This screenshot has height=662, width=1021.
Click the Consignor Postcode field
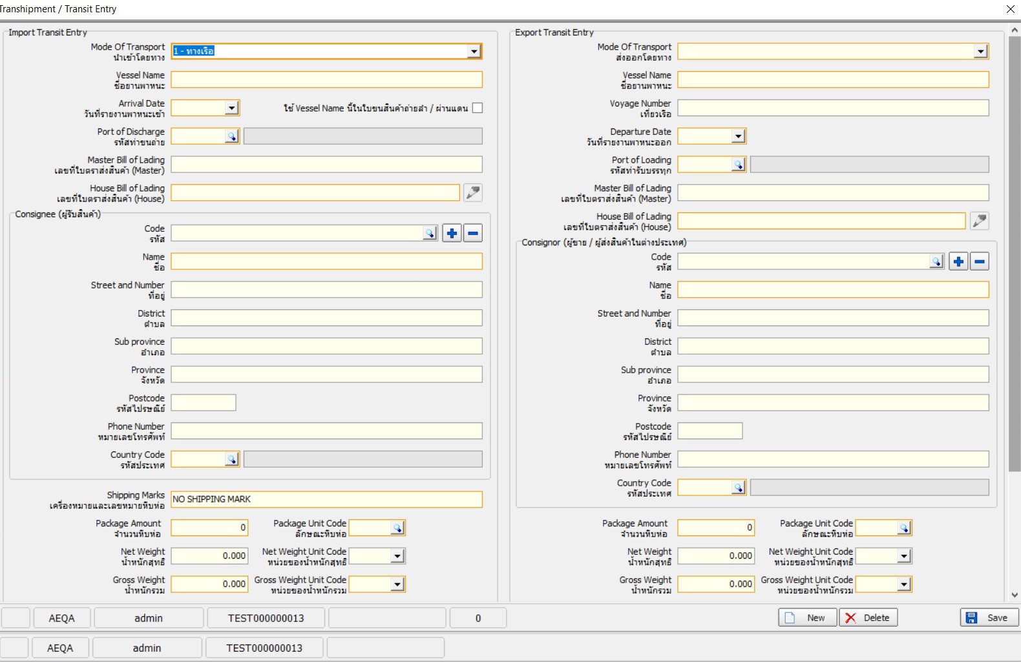point(710,431)
